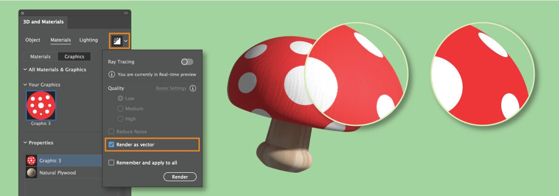Select the Graphic 3 mushroom thumbnail
The image size is (559, 196).
click(x=41, y=105)
